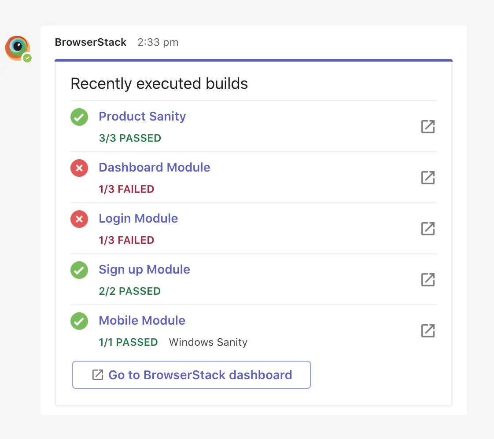The height and width of the screenshot is (439, 494).
Task: Open external link icon for Sign up Module
Action: click(x=428, y=280)
